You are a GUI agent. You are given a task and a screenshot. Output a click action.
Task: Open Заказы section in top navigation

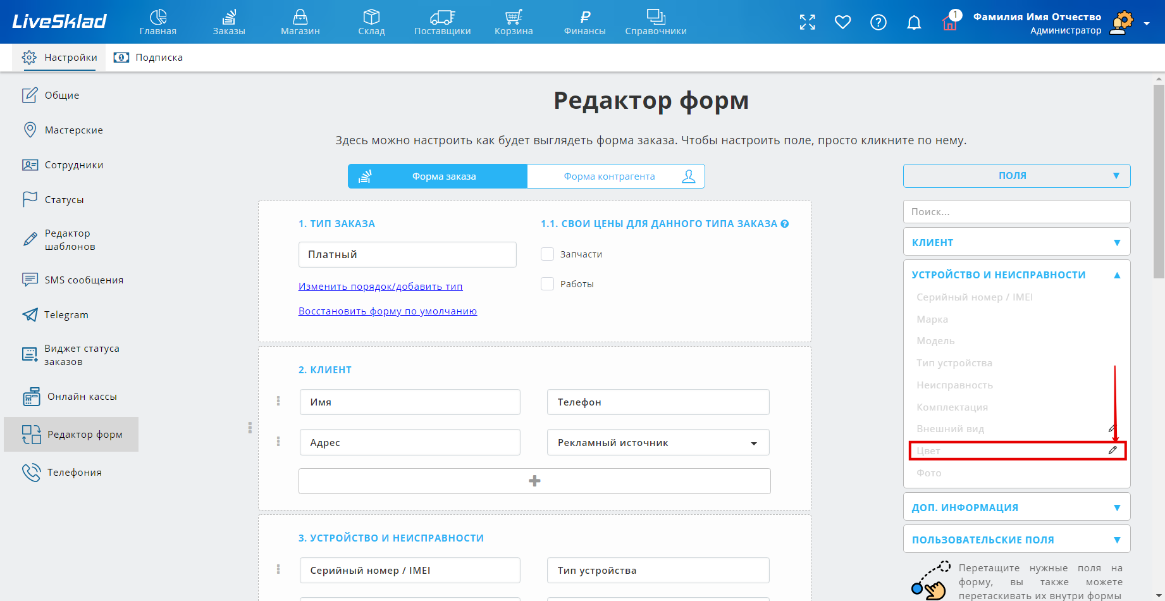click(x=229, y=22)
